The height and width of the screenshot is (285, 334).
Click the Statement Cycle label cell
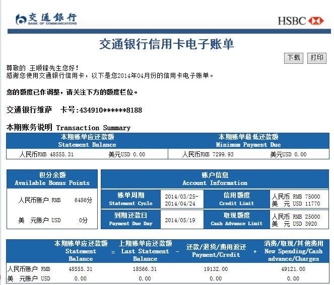[x=131, y=199]
